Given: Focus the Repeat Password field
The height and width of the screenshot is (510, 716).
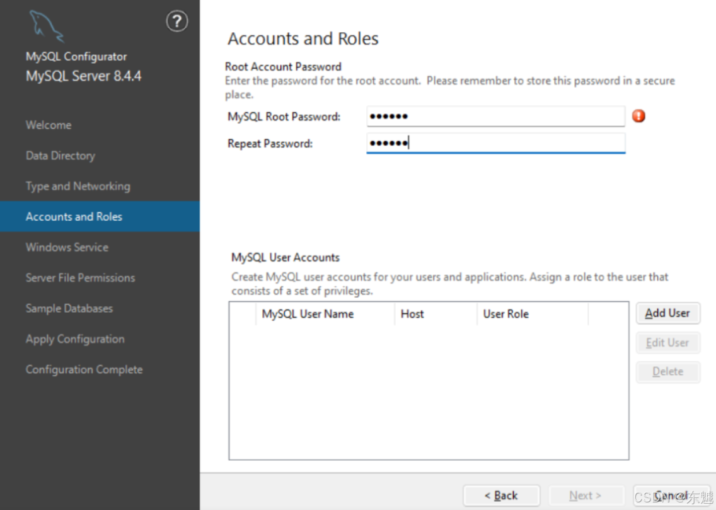Looking at the screenshot, I should (x=495, y=143).
